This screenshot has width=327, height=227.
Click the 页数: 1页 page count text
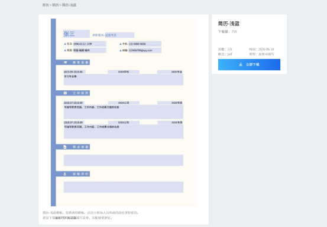[x=225, y=50]
